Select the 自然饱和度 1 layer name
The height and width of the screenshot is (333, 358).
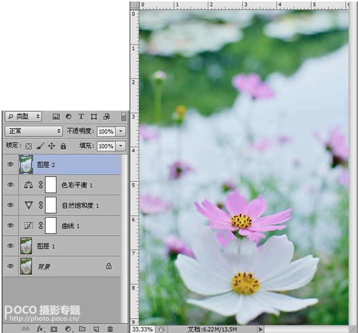coord(80,206)
